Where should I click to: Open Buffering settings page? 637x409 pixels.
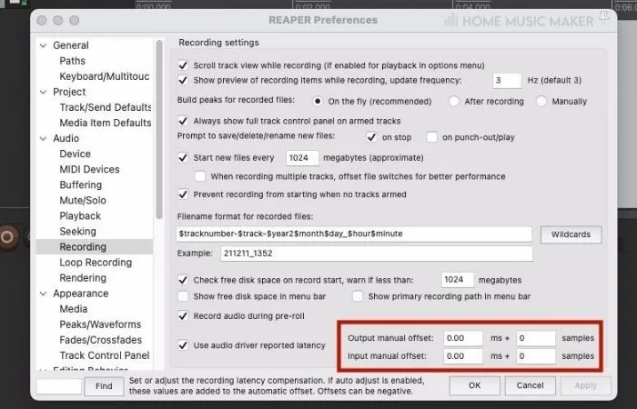click(80, 185)
